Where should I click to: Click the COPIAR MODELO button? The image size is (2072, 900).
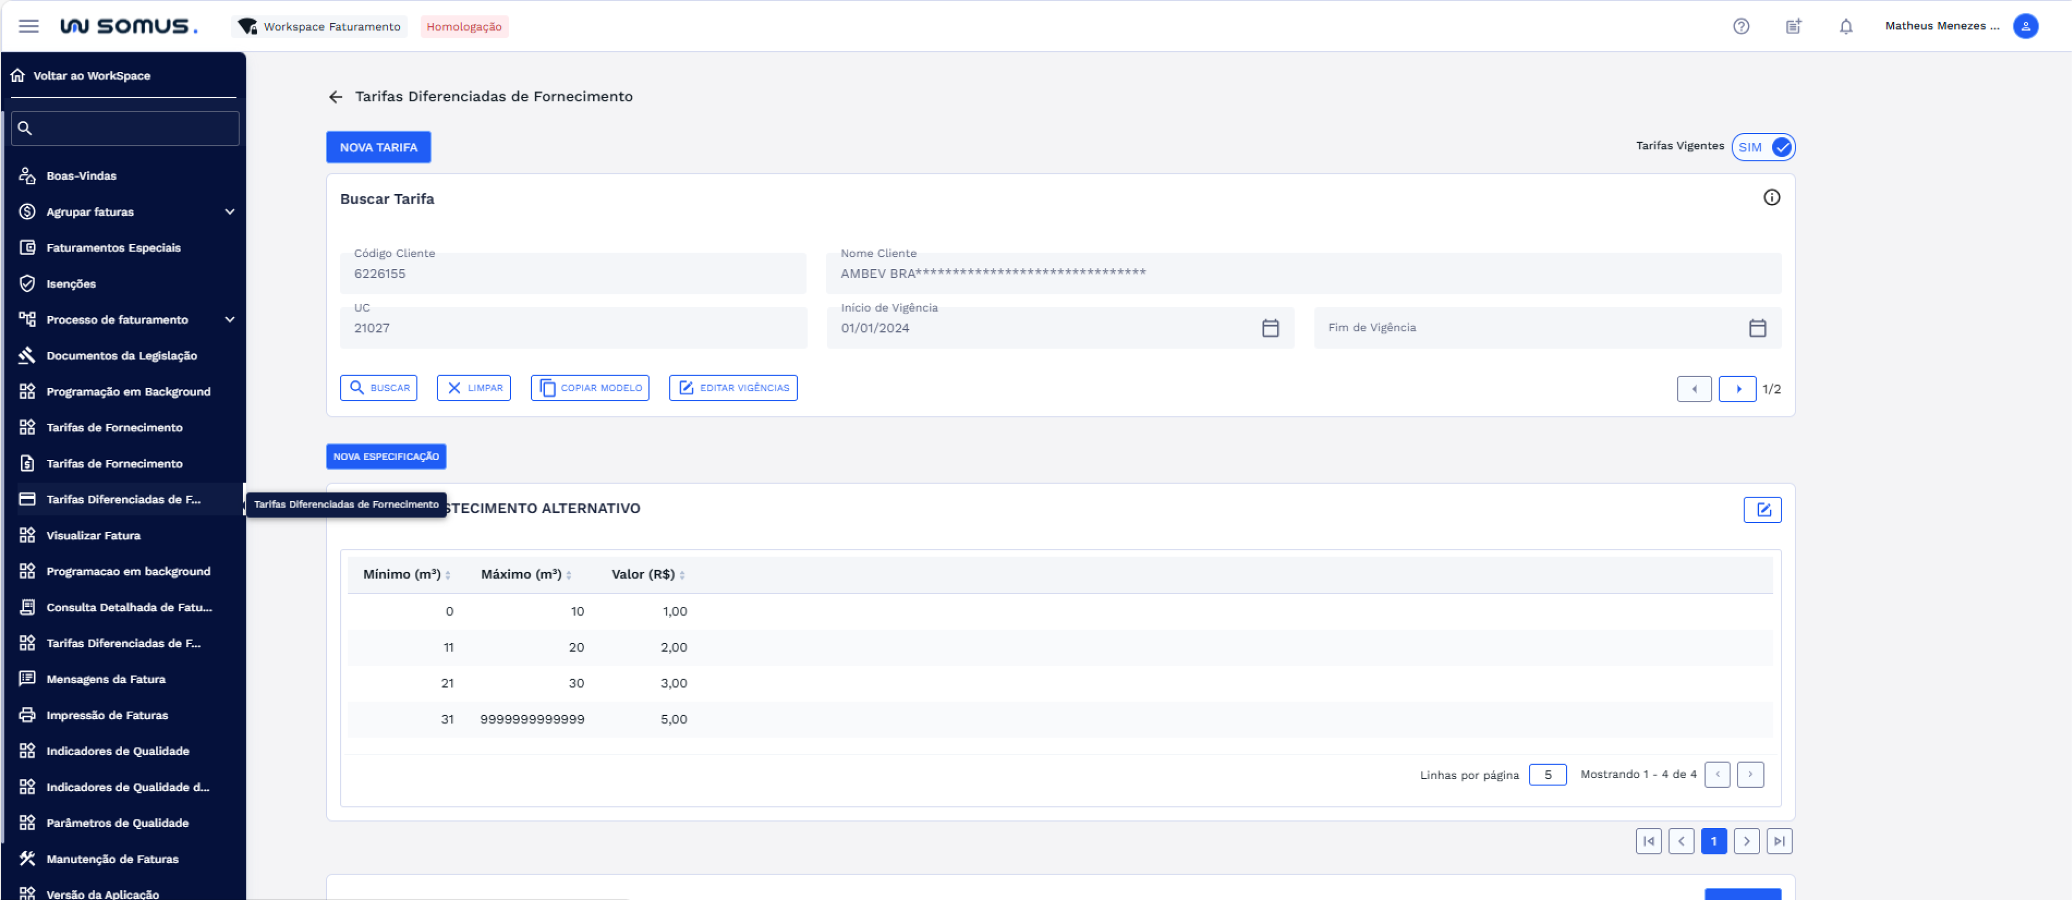590,387
